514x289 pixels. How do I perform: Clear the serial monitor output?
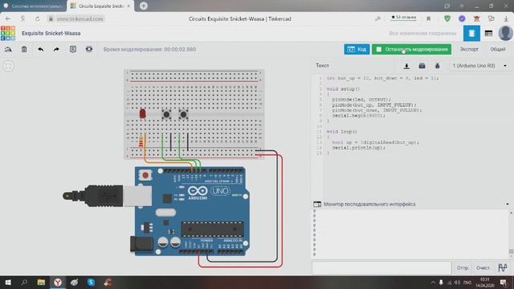coord(483,267)
